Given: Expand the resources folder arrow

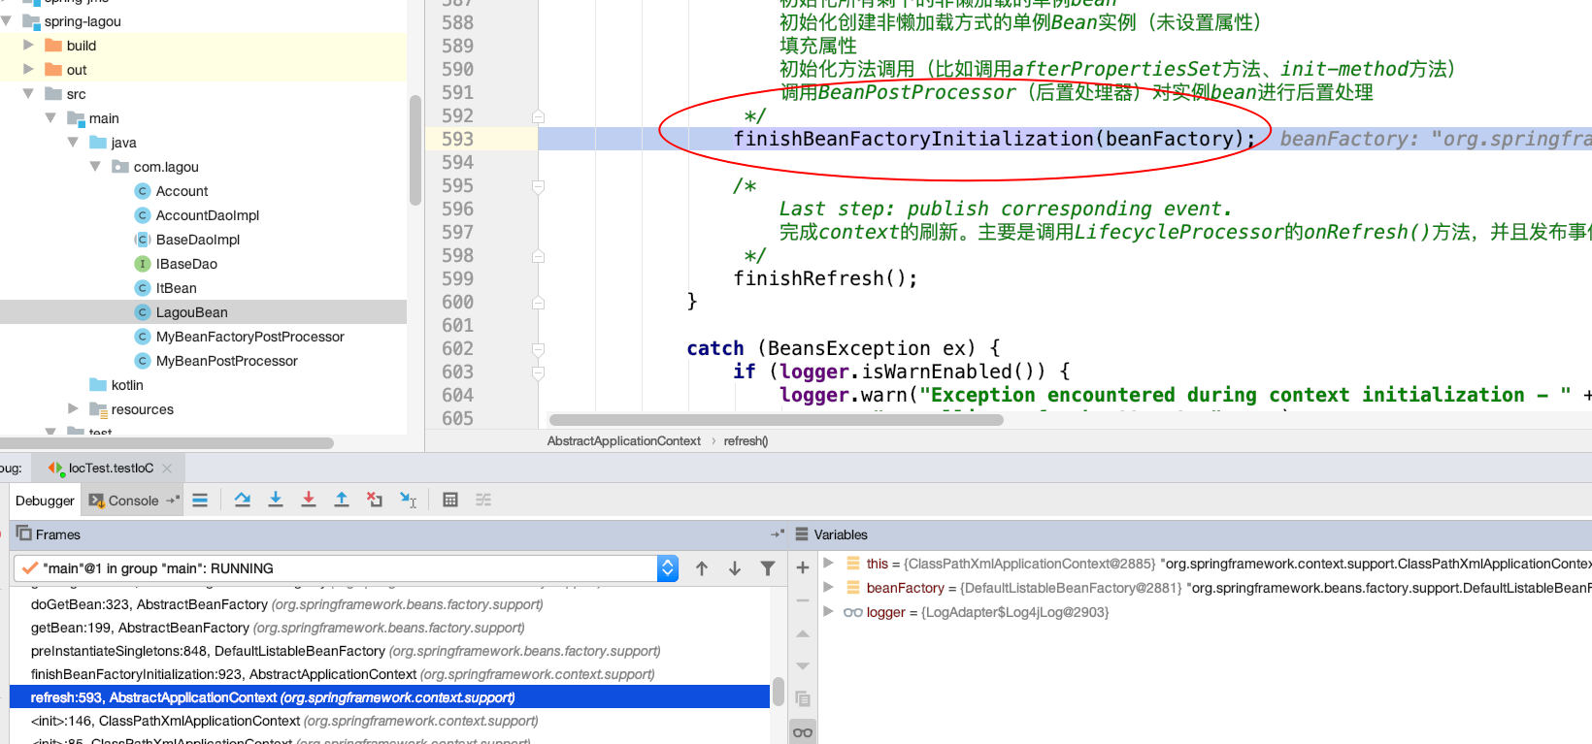Looking at the screenshot, I should tap(73, 408).
